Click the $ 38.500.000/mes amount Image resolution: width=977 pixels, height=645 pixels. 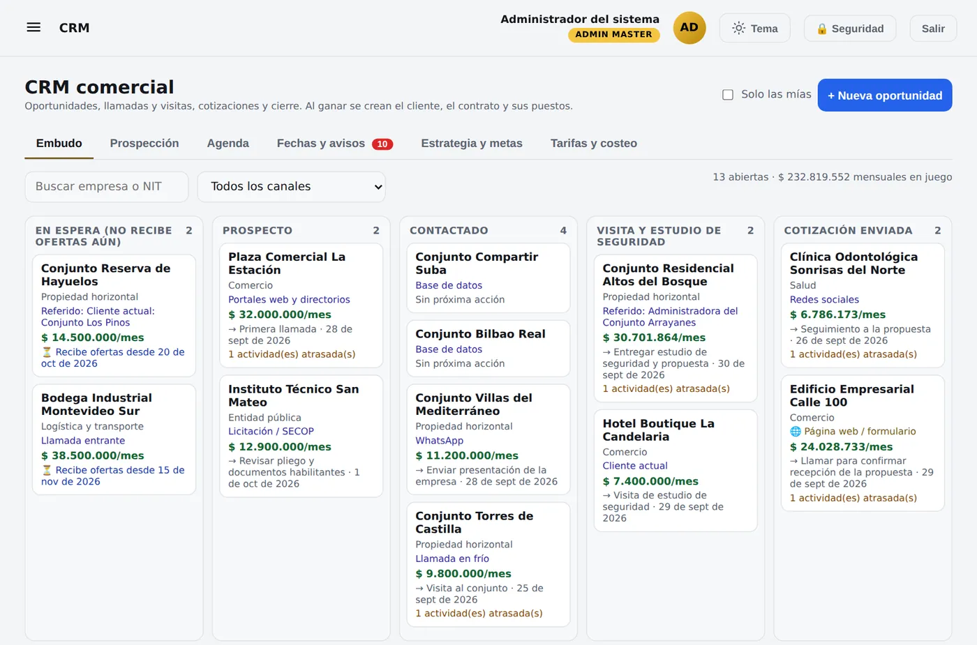[92, 455]
